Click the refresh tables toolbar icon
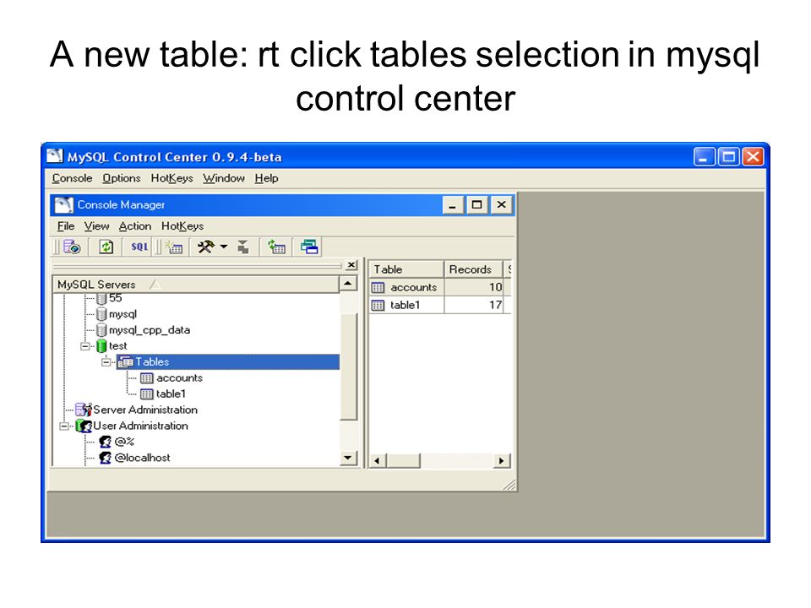Screen dimensions: 811x608 point(277,247)
